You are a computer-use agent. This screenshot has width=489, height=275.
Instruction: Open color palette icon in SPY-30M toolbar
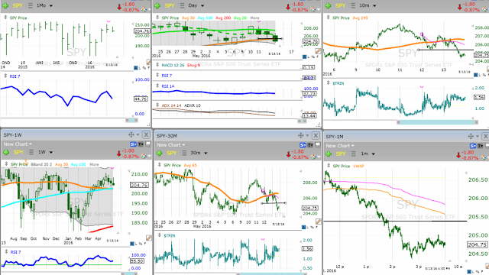313,157
